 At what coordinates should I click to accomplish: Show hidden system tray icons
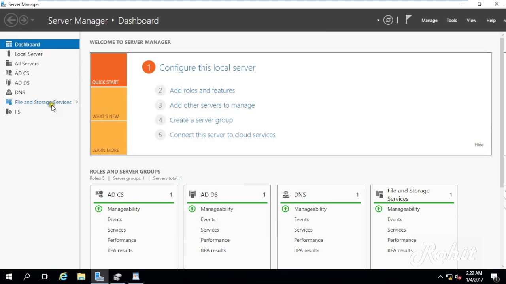tap(440, 277)
